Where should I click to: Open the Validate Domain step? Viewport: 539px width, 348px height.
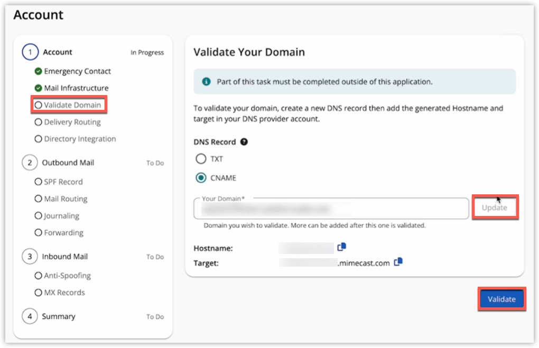tap(69, 105)
